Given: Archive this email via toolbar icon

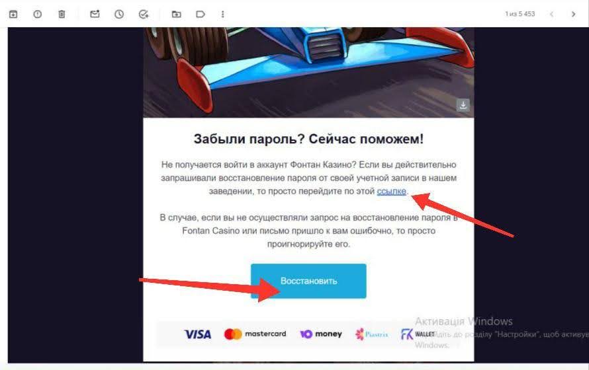Looking at the screenshot, I should [13, 15].
